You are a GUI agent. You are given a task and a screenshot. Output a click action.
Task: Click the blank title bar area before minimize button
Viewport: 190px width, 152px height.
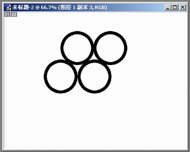point(136,7)
